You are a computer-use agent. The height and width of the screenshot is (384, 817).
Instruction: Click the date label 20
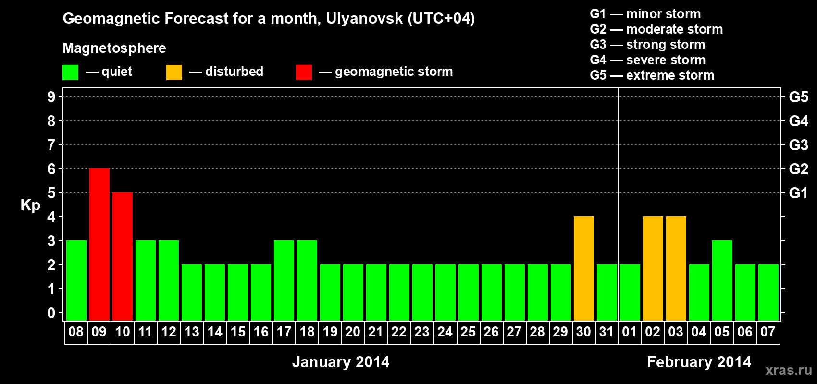click(x=353, y=332)
